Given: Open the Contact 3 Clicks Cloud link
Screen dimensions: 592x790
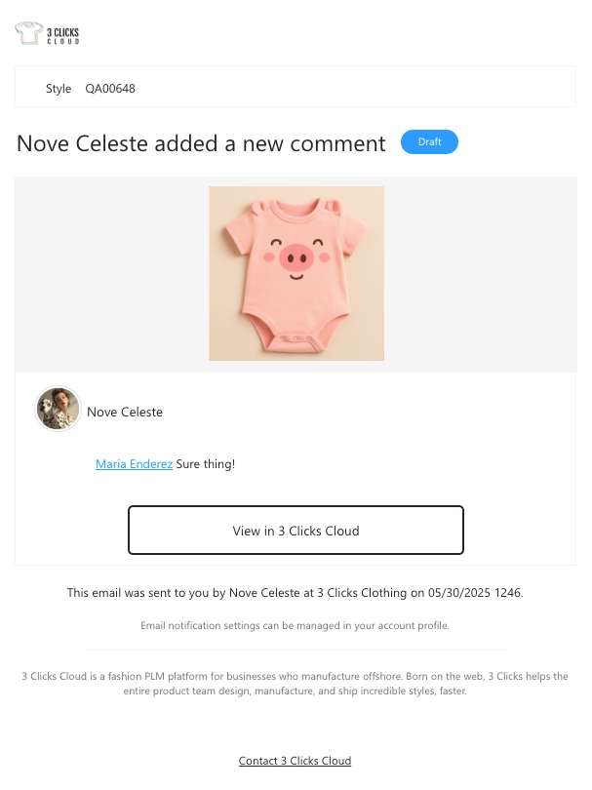Looking at the screenshot, I should (x=295, y=761).
